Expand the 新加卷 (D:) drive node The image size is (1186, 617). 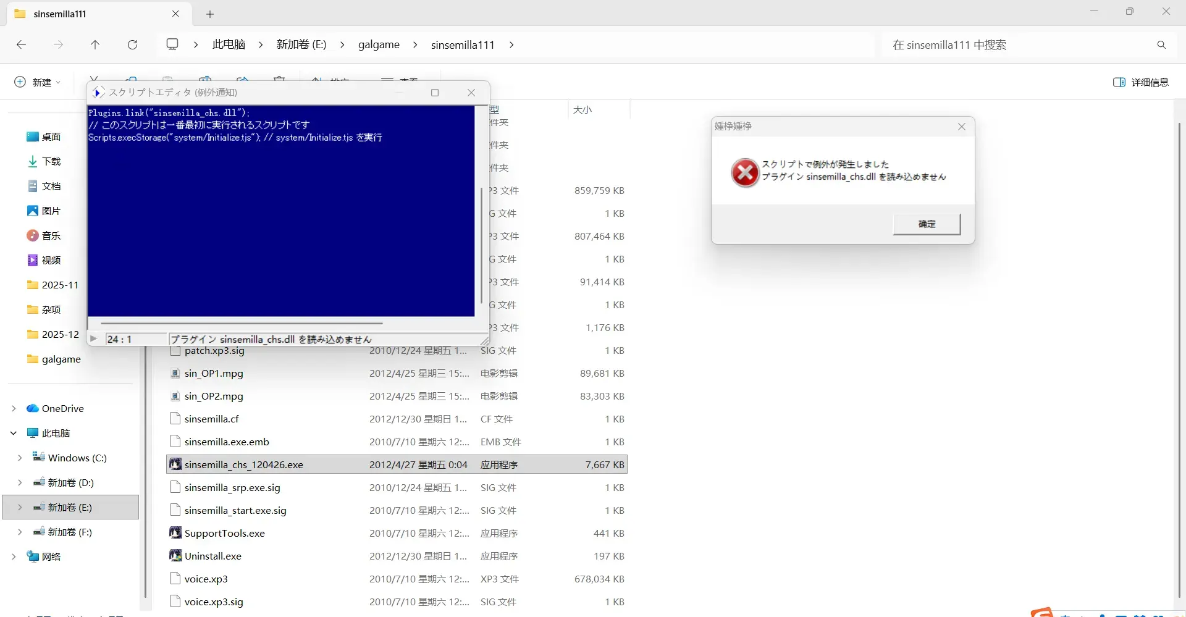tap(20, 482)
